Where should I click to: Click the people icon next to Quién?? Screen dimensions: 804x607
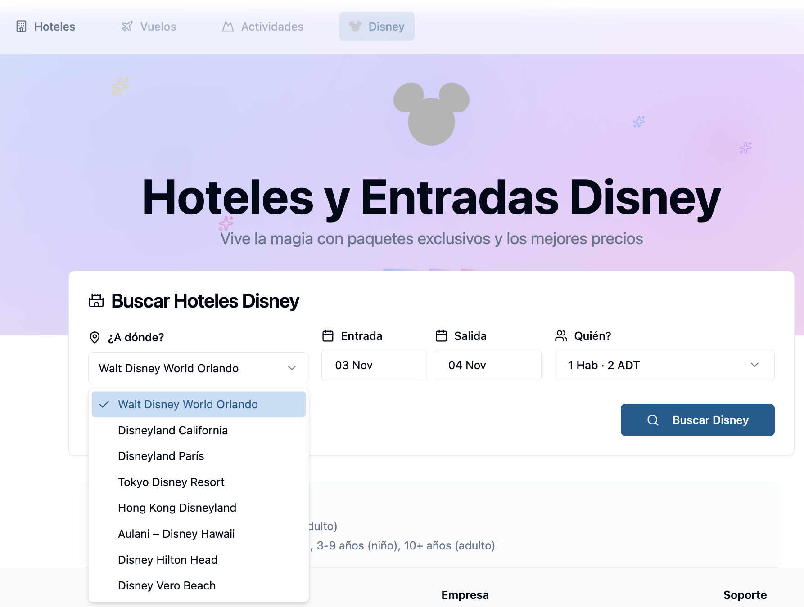click(x=561, y=336)
